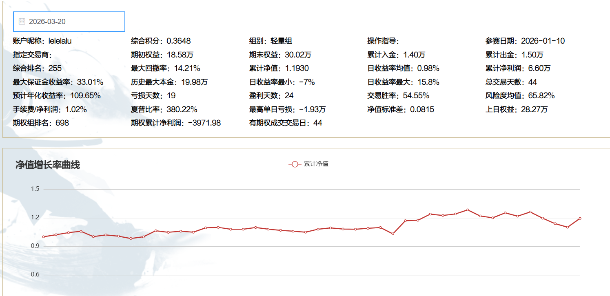Click the highest peak point on curve
The height and width of the screenshot is (296, 610).
coord(468,210)
